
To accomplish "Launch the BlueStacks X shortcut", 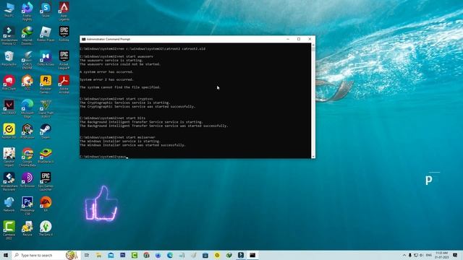I will (46, 156).
